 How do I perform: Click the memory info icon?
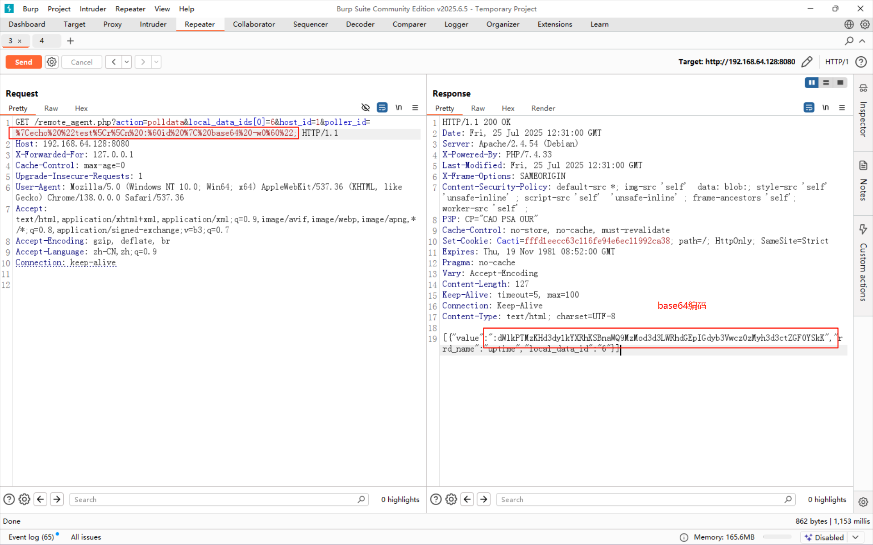tap(684, 537)
